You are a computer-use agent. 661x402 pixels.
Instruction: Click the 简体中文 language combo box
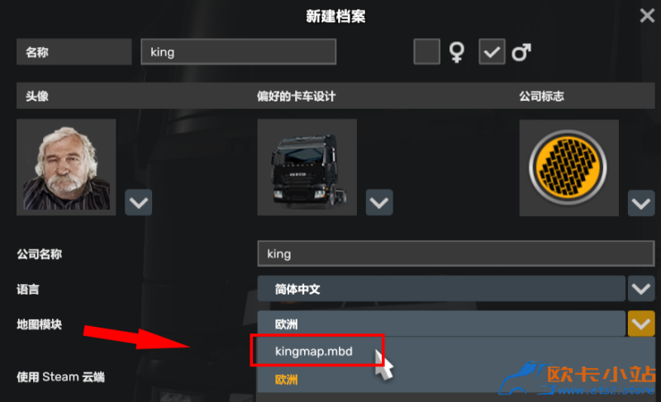441,289
